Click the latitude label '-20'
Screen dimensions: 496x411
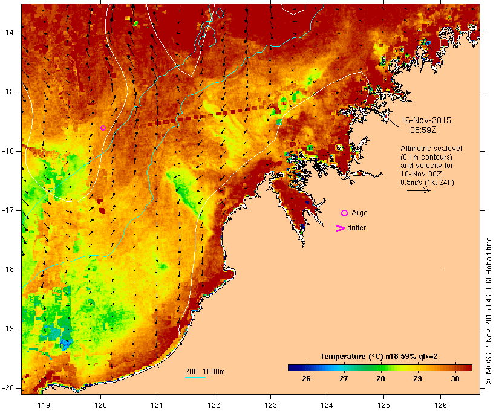click(8, 388)
